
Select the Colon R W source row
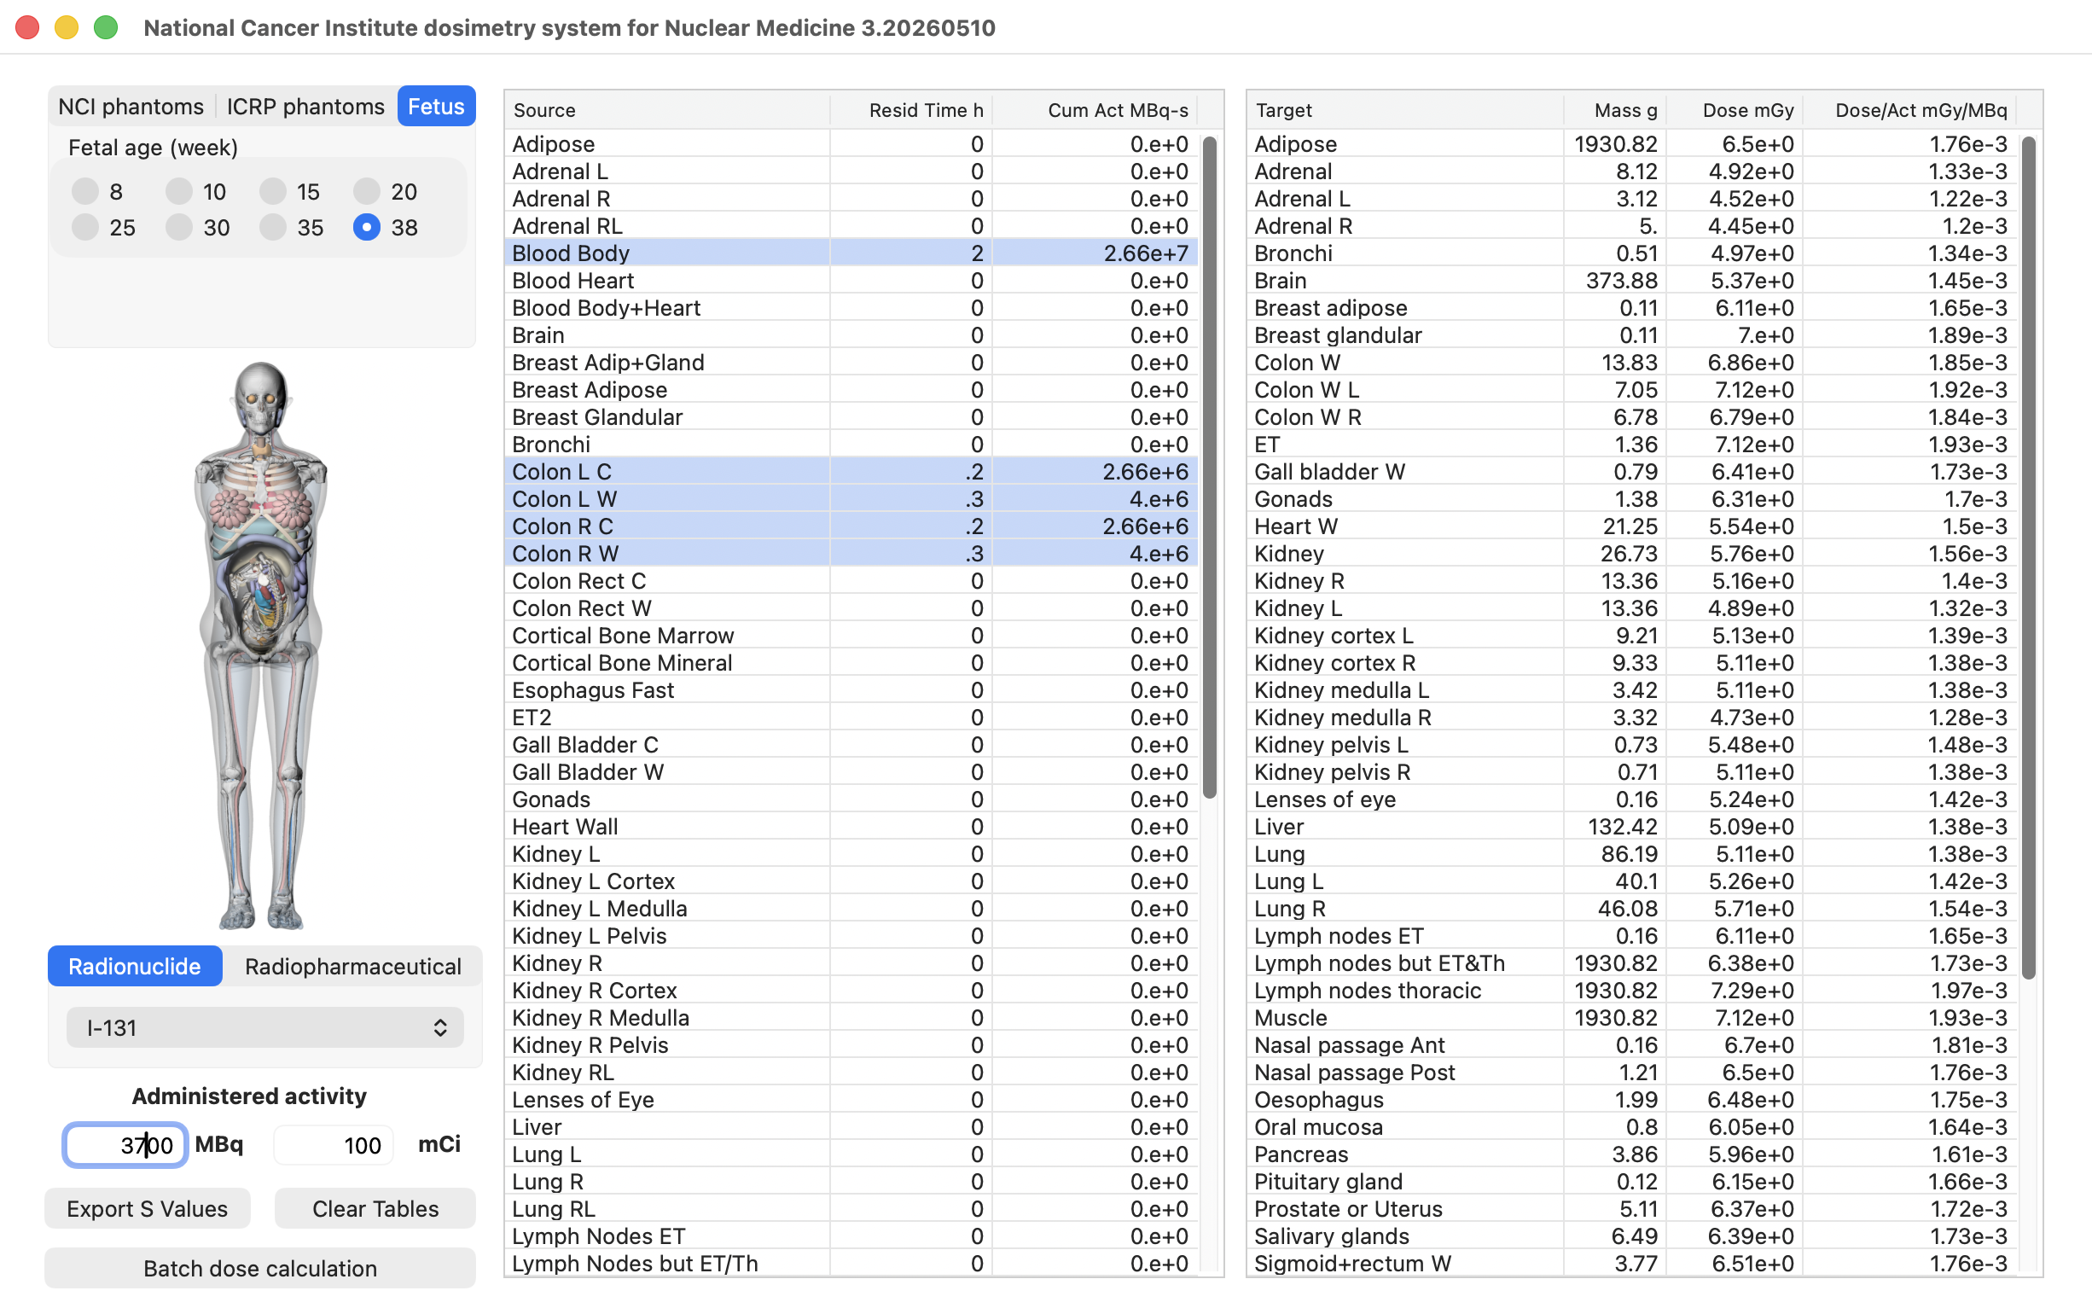click(851, 554)
